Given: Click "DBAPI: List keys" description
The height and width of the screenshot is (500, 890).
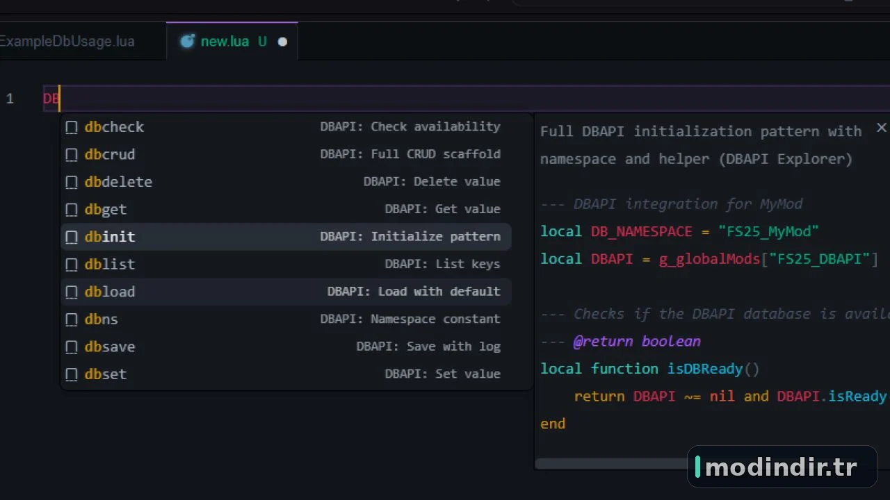Looking at the screenshot, I should 443,264.
